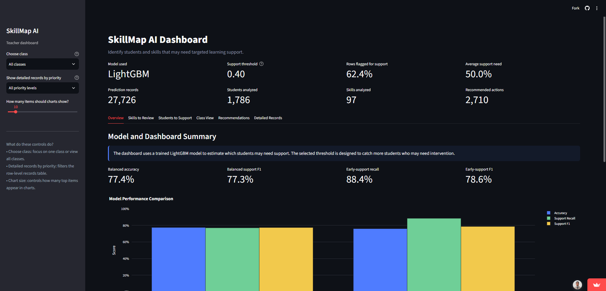Click the LightGBM model value
Screen dimensions: 606x291
tap(128, 74)
